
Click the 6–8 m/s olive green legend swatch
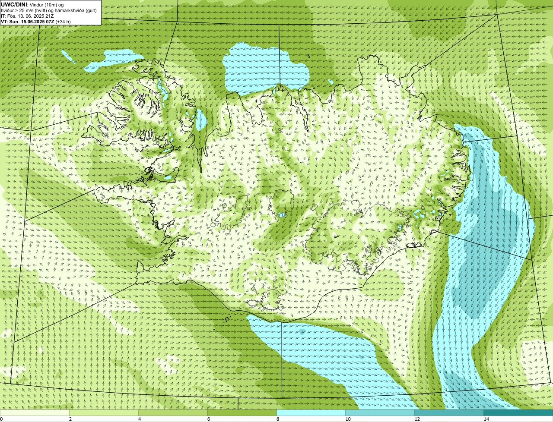tap(242, 413)
